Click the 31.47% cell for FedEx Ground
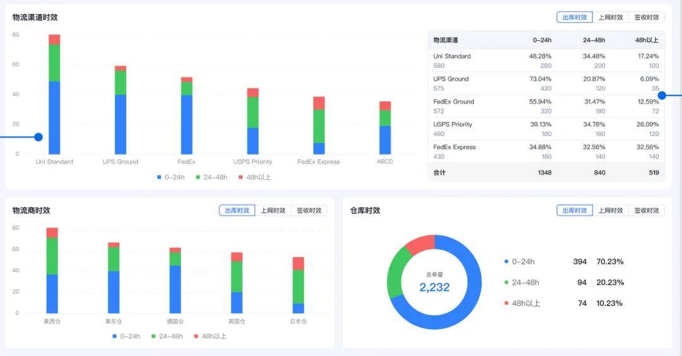 pyautogui.click(x=594, y=101)
